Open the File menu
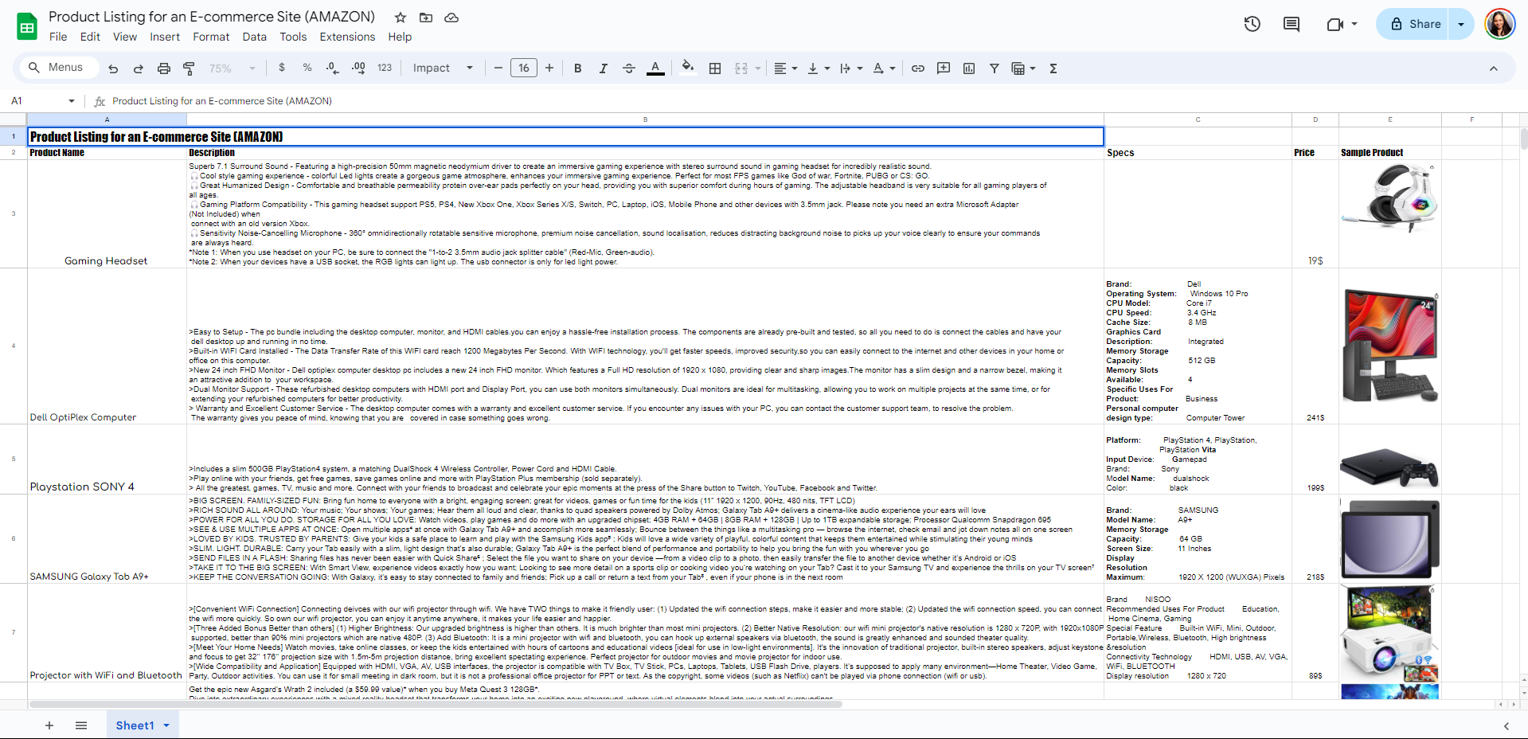 (58, 37)
